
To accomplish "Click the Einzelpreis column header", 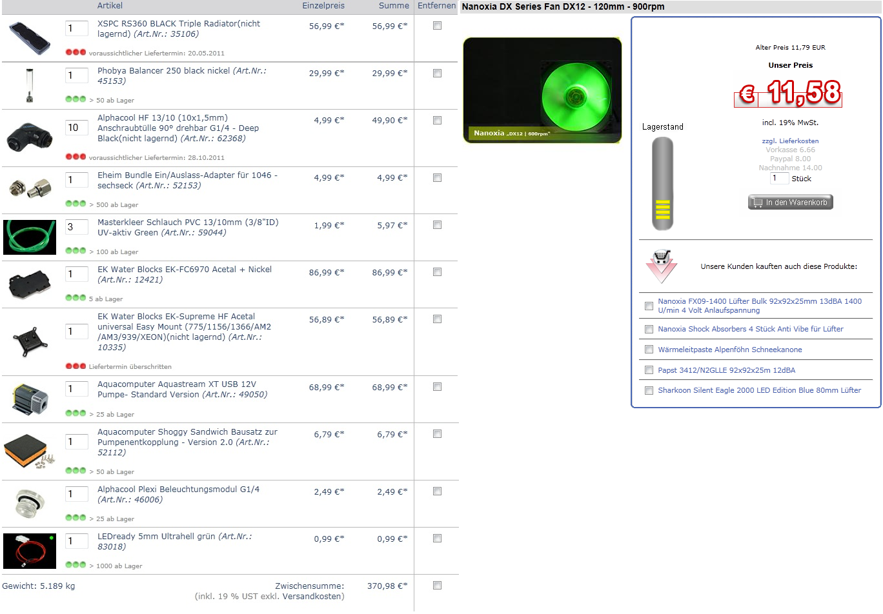I will tap(323, 5).
